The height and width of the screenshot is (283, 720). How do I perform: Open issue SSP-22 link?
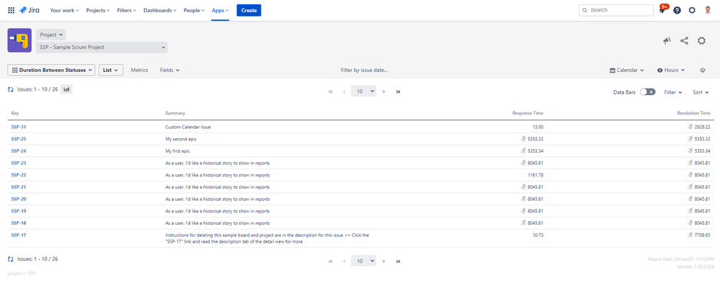(18, 175)
